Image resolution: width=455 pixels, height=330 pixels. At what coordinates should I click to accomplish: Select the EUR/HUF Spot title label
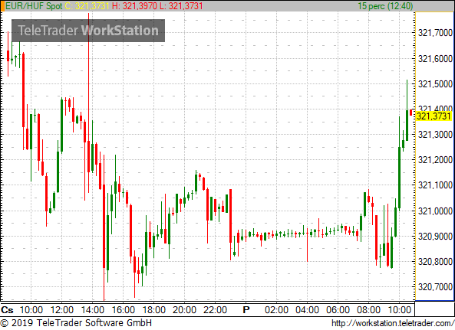point(34,6)
